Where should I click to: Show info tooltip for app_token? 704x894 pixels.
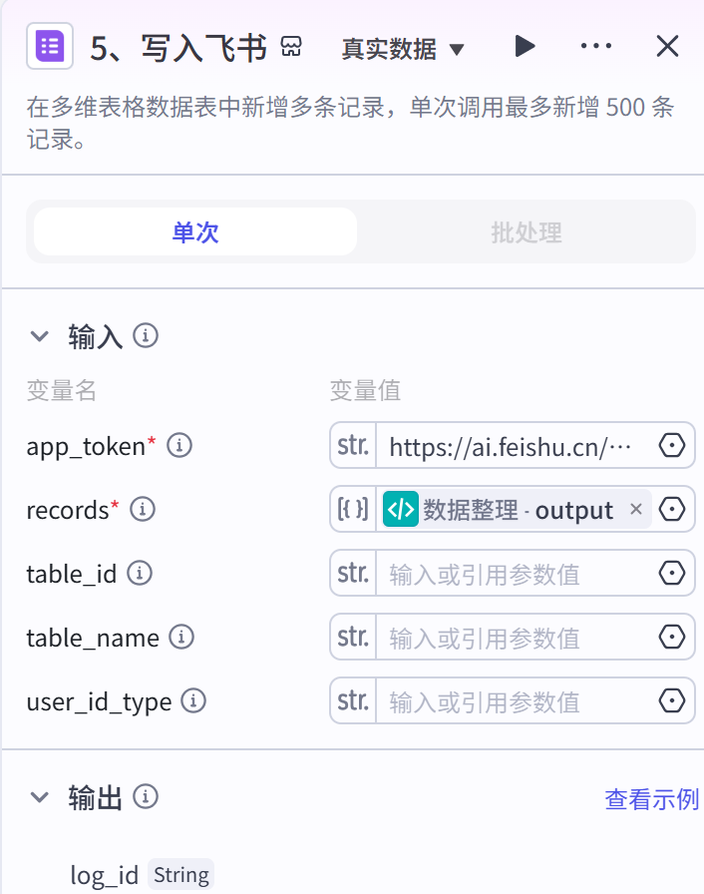(x=179, y=445)
